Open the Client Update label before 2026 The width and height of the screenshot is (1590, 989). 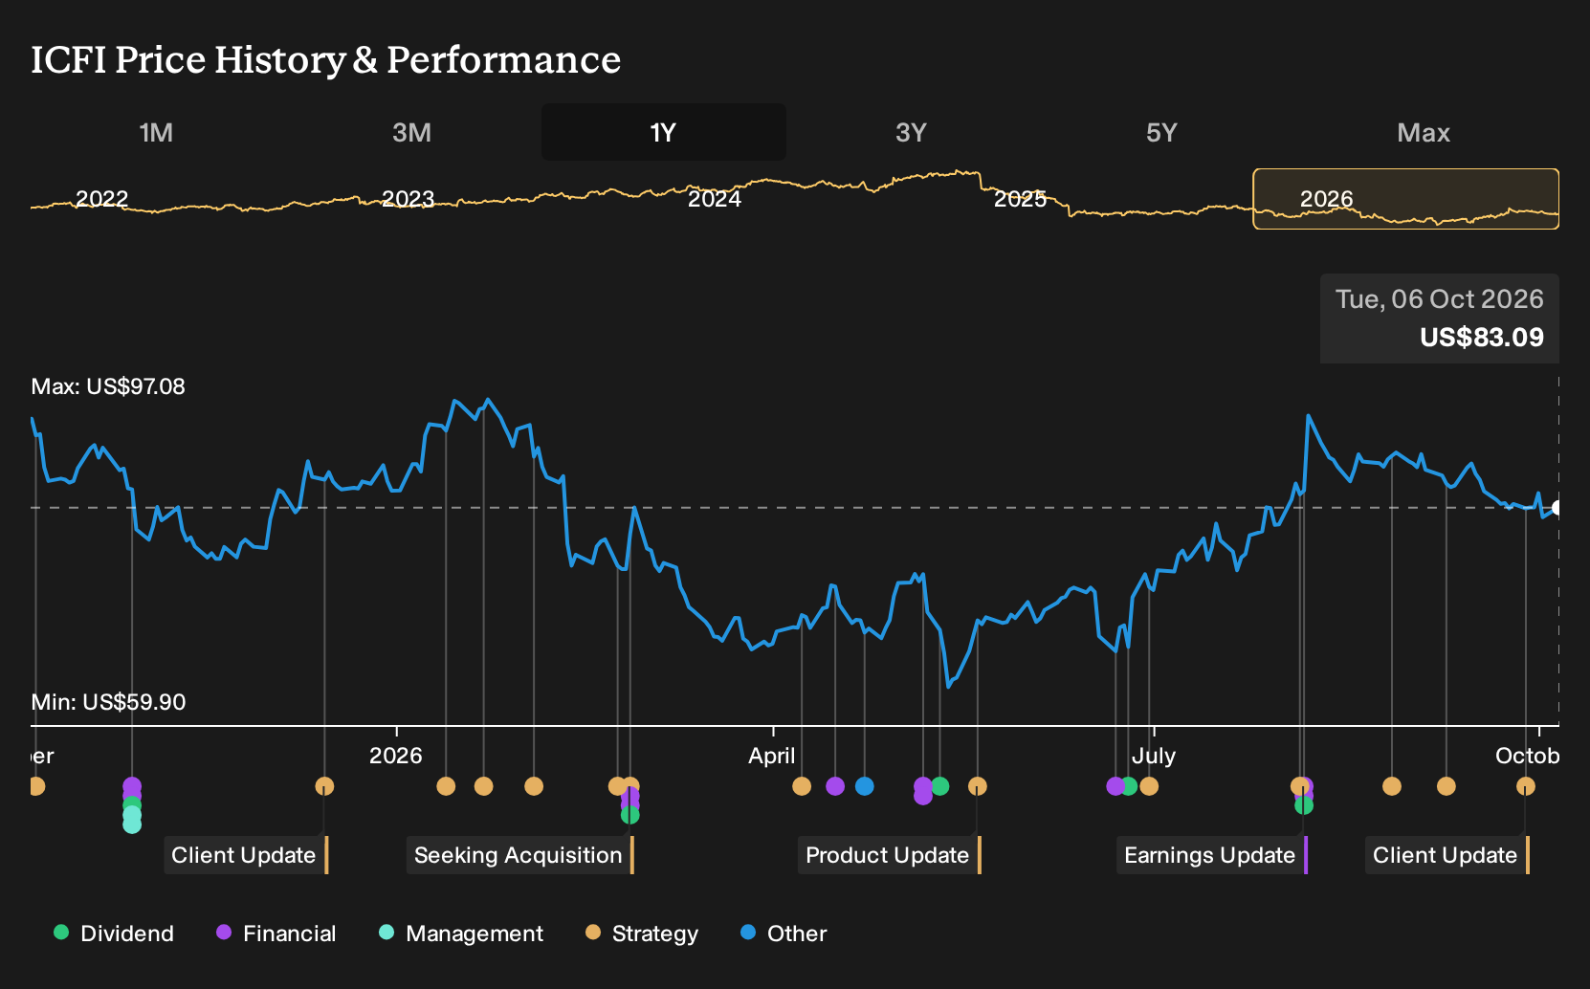(x=246, y=855)
